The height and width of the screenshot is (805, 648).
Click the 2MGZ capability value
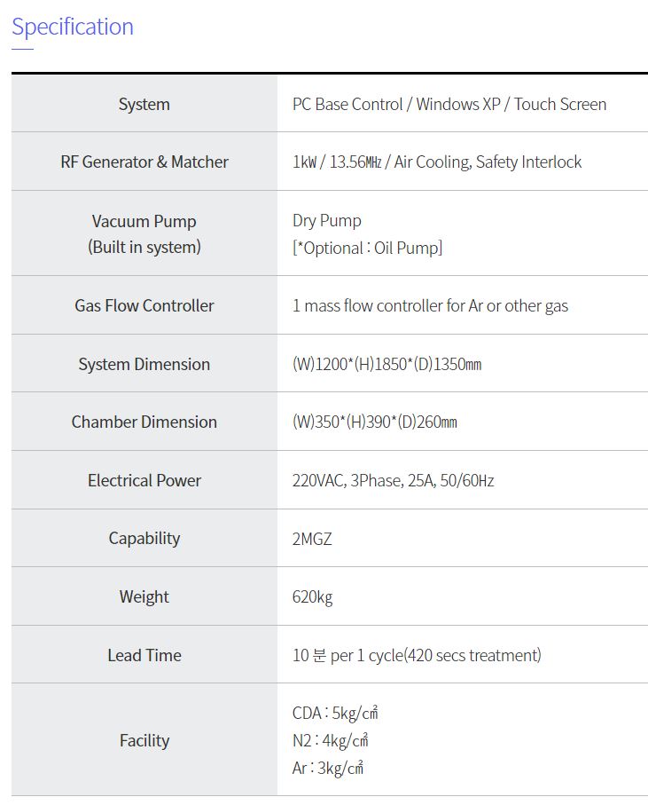coord(312,538)
